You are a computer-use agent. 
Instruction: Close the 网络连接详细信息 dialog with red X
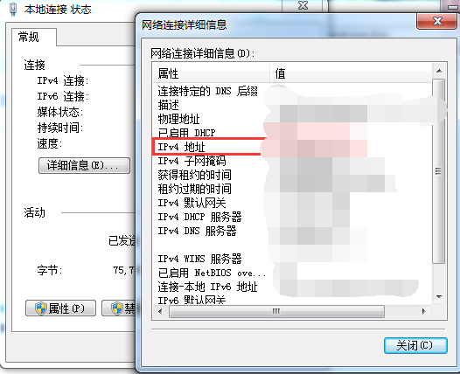tap(436, 21)
